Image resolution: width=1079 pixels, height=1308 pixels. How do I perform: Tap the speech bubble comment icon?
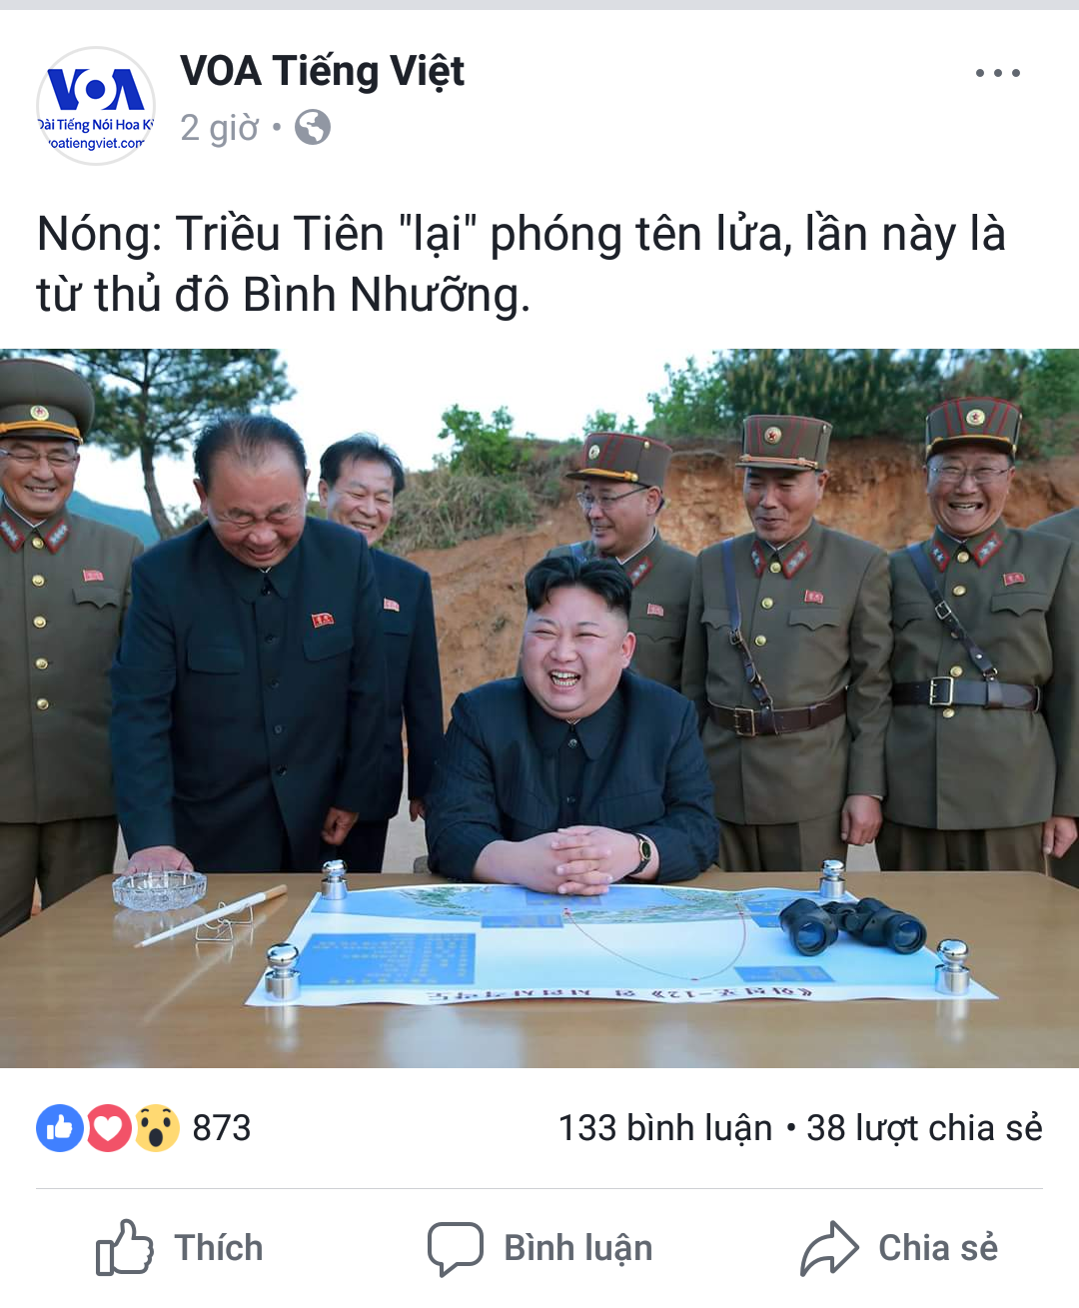(x=456, y=1248)
